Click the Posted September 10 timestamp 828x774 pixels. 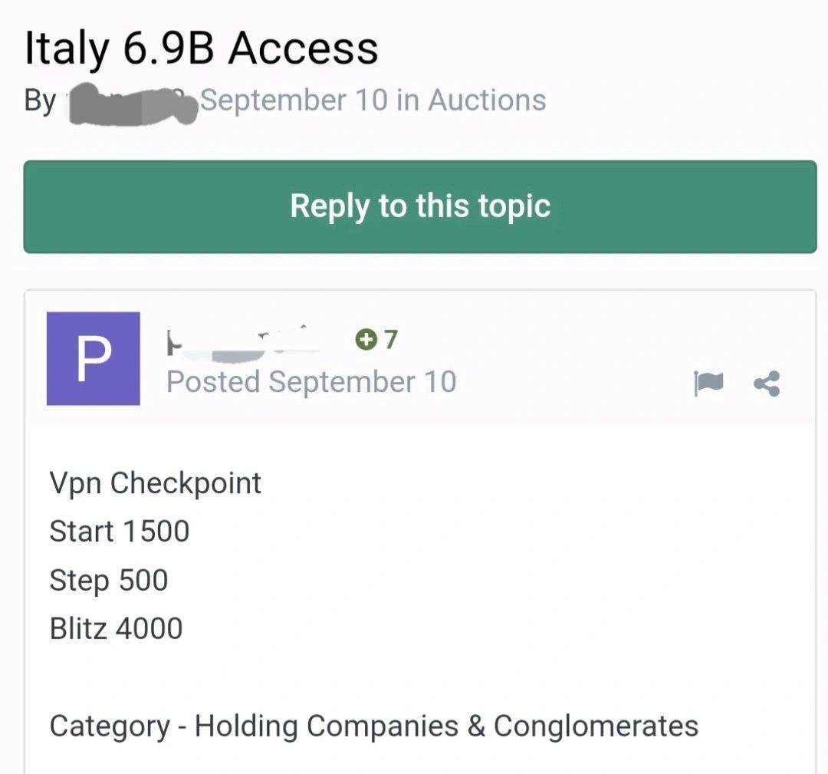tap(311, 382)
